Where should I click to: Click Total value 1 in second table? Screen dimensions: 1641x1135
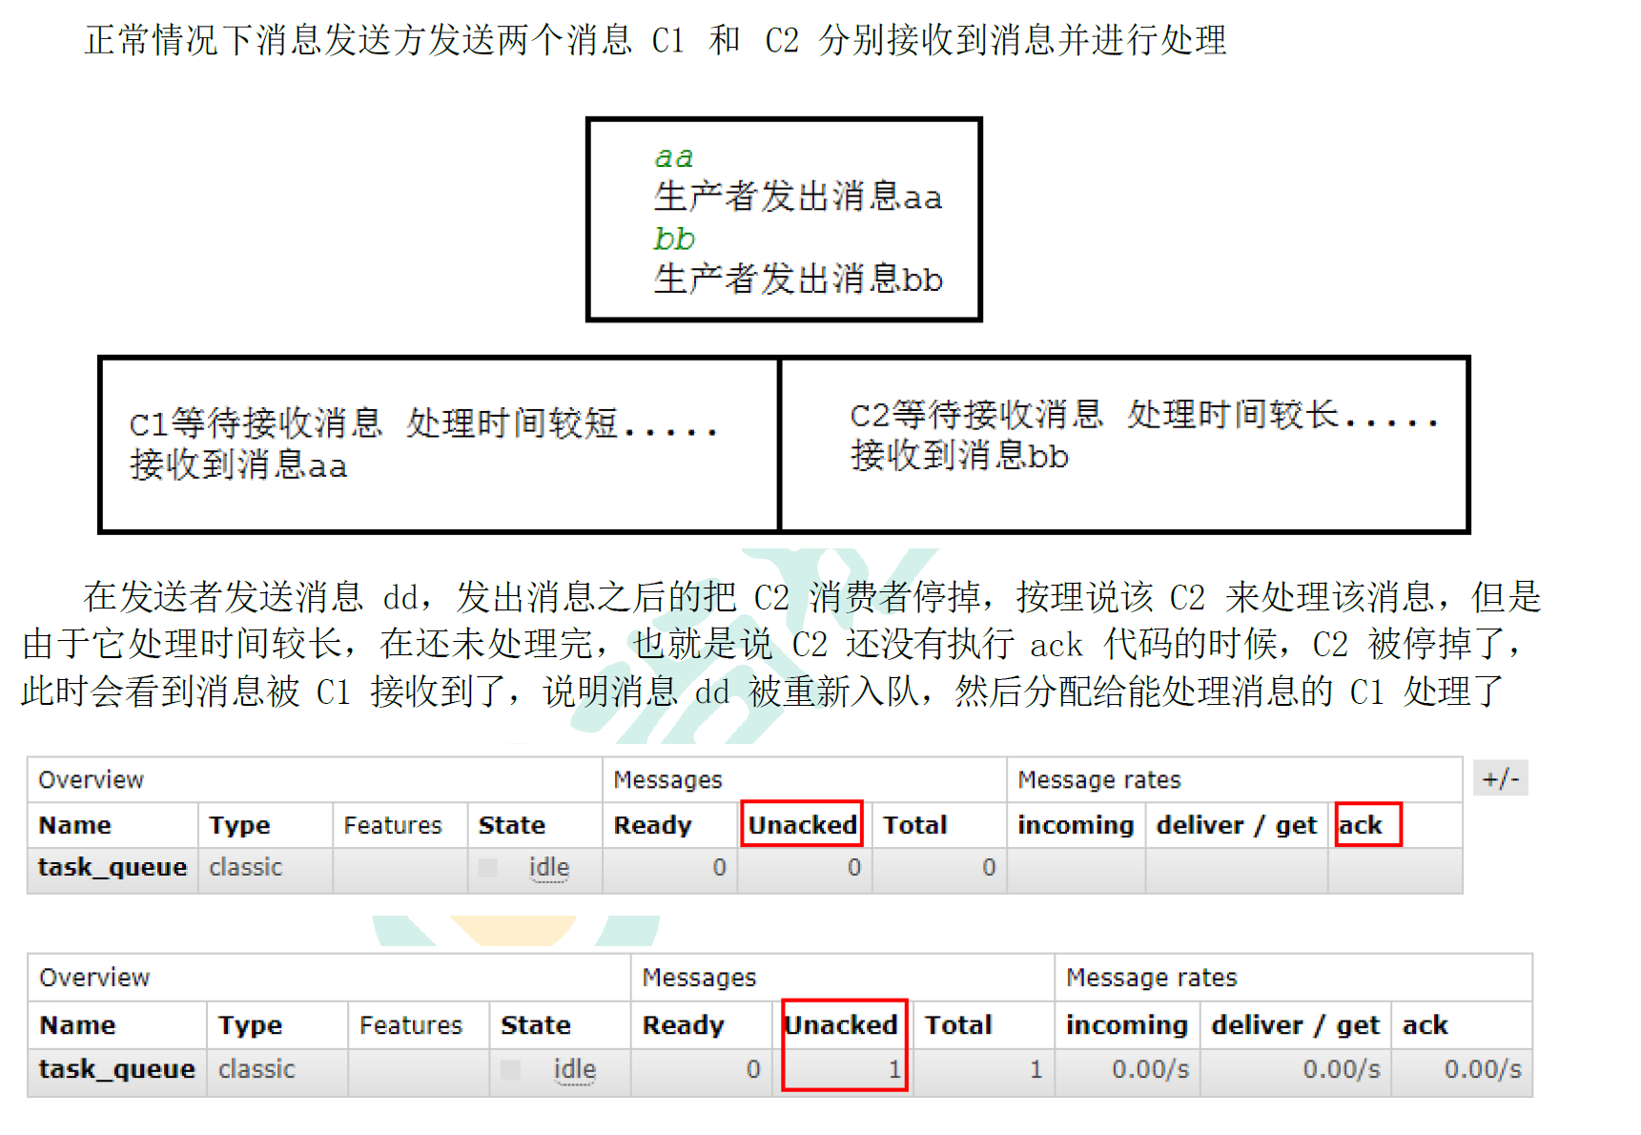(x=1035, y=1069)
